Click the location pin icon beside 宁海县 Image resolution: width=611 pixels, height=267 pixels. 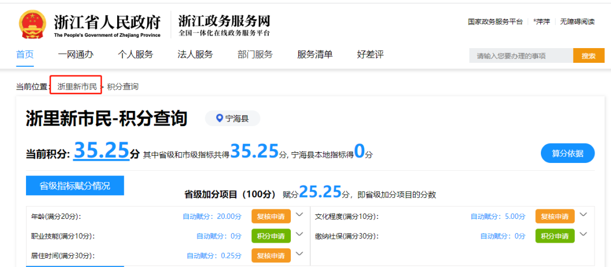pyautogui.click(x=219, y=118)
